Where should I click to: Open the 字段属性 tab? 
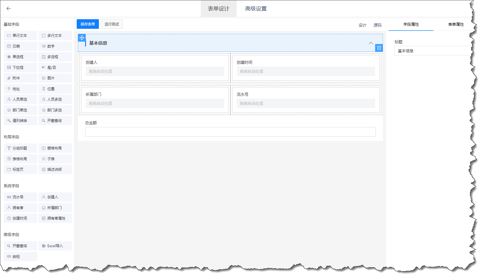[411, 24]
